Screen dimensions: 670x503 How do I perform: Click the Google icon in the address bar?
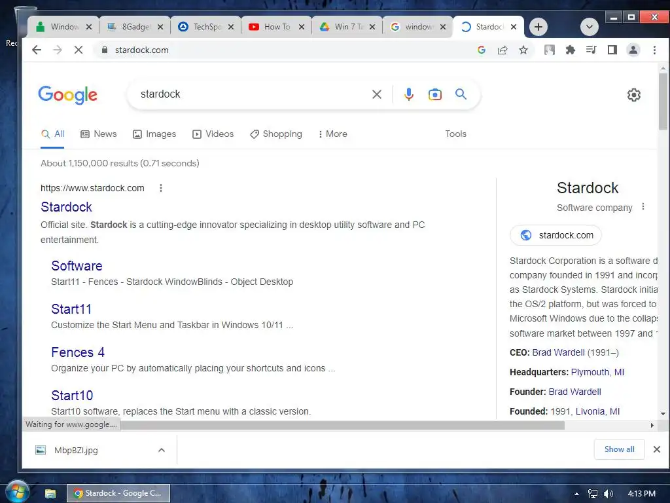coord(482,50)
